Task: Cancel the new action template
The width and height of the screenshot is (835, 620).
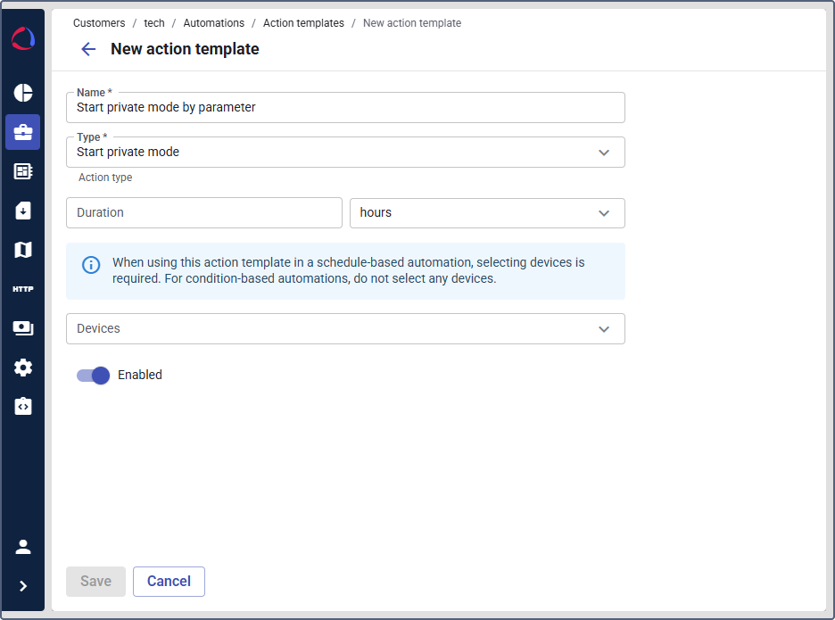Action: (169, 581)
